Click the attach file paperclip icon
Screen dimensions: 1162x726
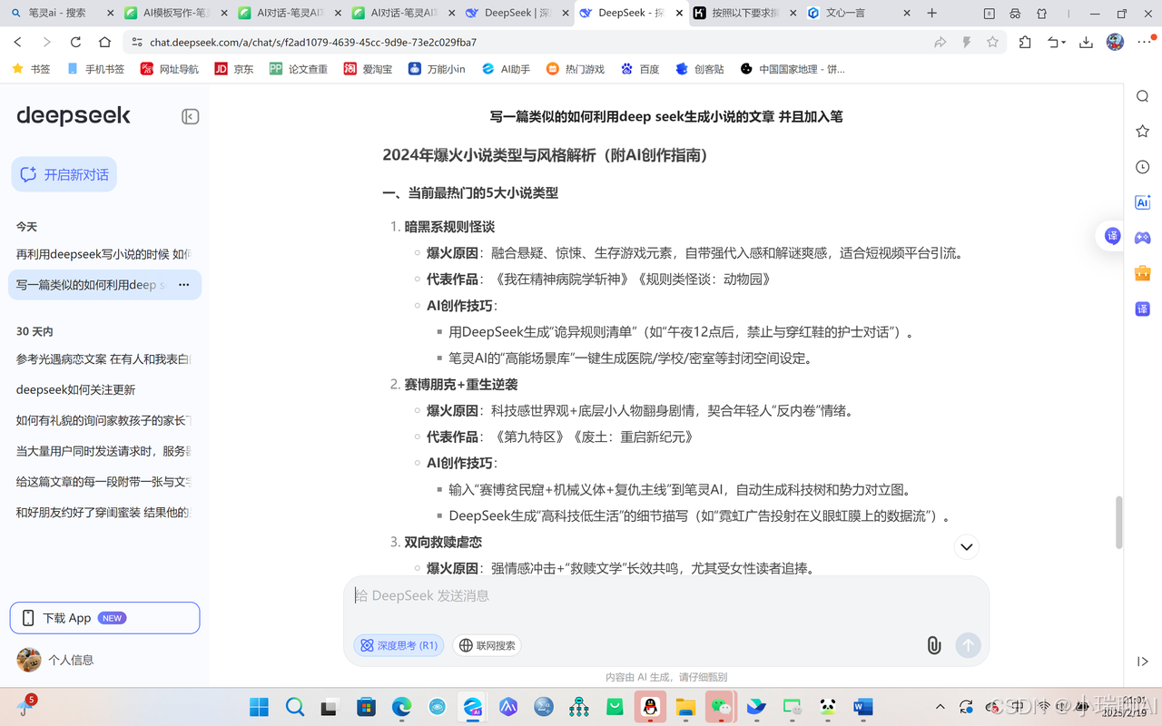pyautogui.click(x=933, y=645)
